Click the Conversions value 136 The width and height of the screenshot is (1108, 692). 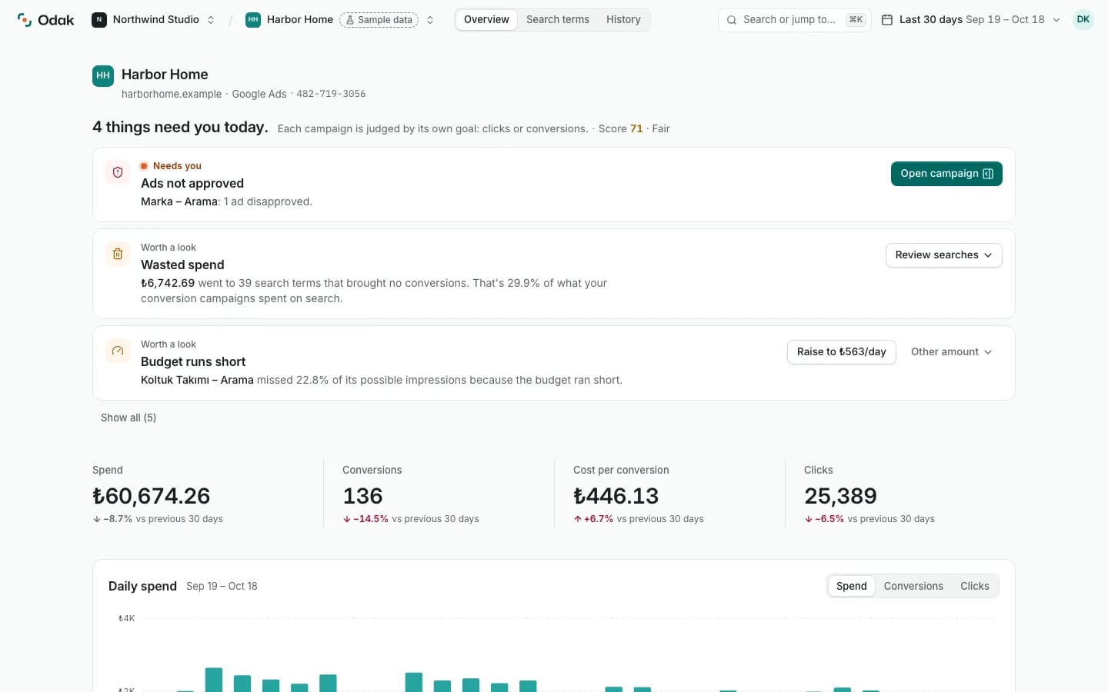click(x=363, y=496)
